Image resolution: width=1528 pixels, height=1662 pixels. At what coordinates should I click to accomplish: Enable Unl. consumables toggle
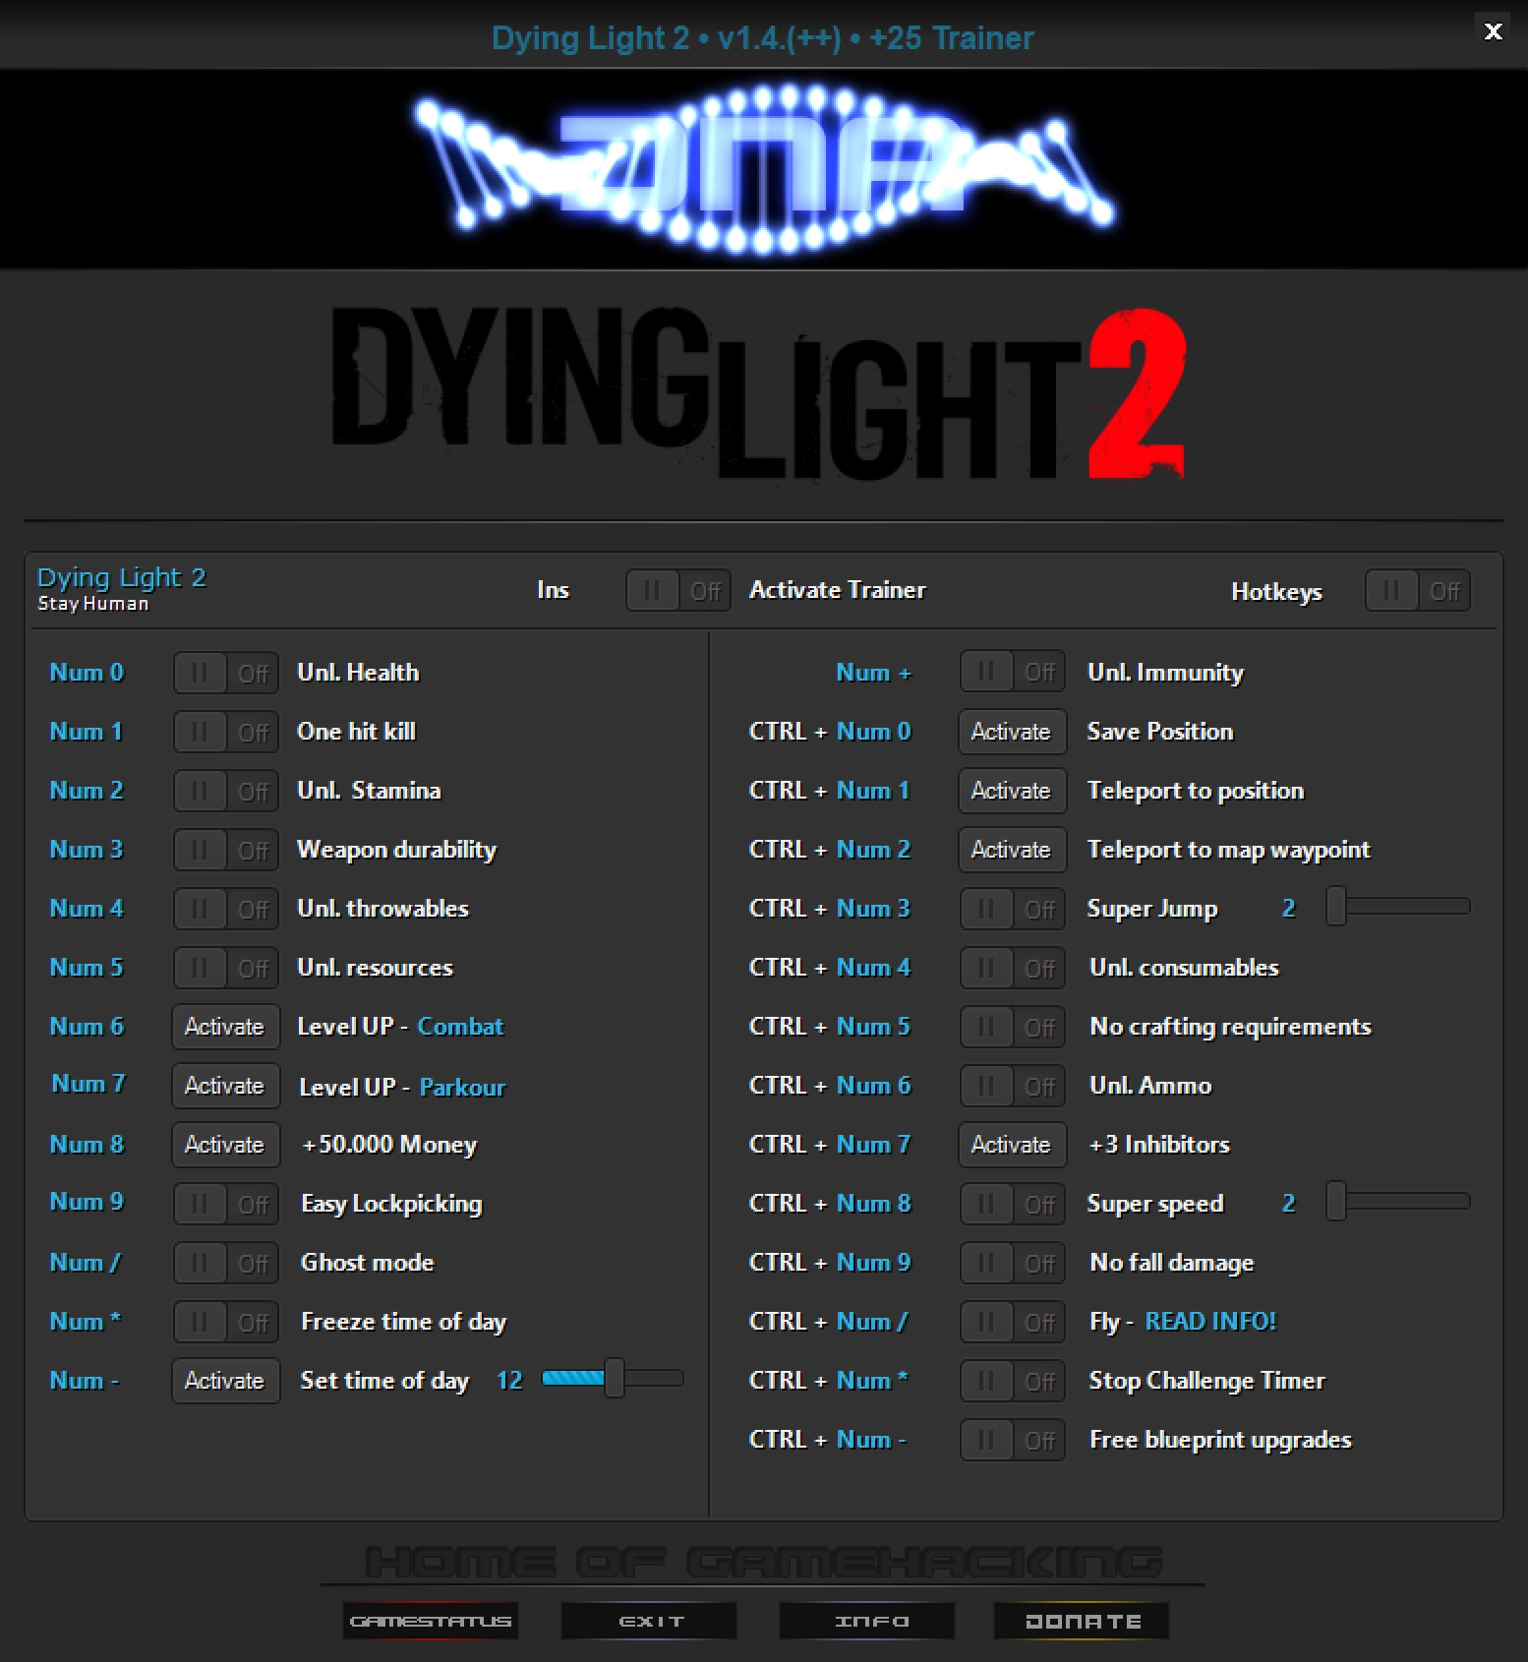[1013, 968]
